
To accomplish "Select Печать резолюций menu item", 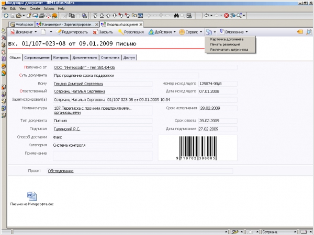I will pos(225,44).
